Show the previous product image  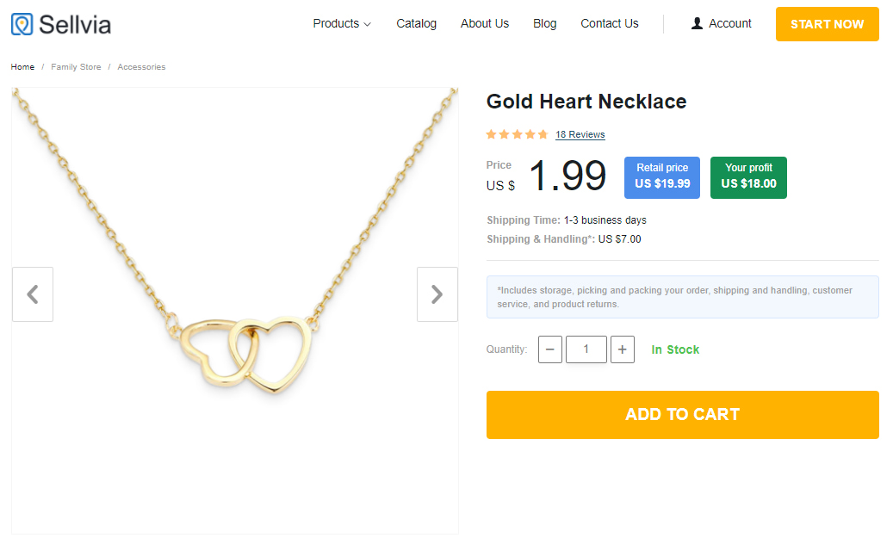(33, 294)
